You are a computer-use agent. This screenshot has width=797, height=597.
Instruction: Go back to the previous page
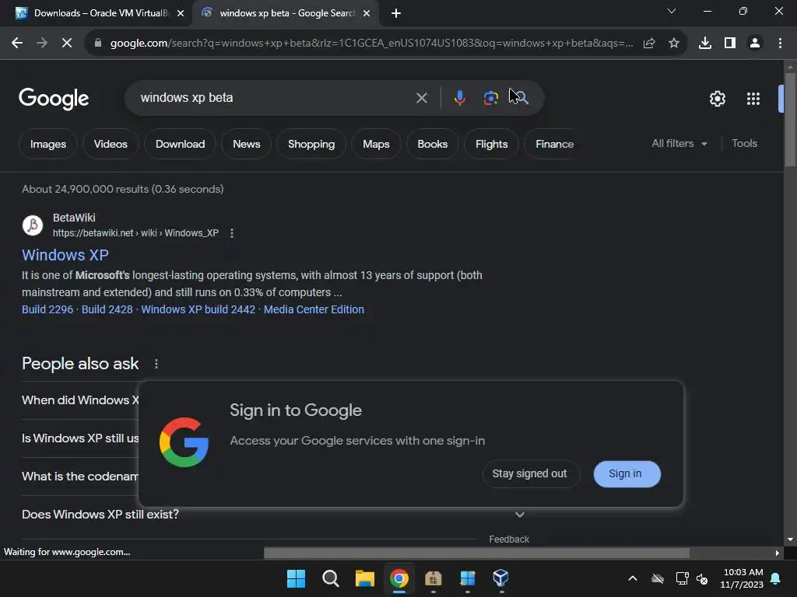tap(17, 44)
